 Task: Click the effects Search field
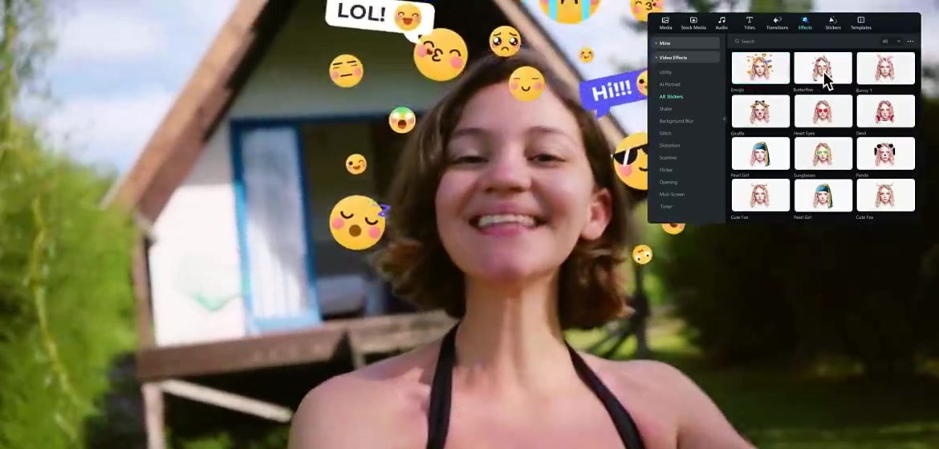(x=803, y=42)
